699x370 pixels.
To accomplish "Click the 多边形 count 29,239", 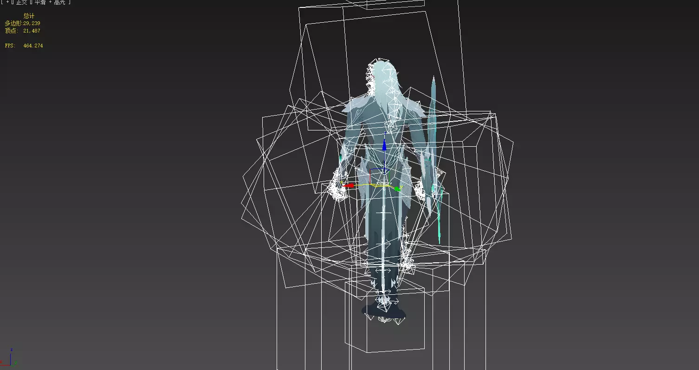I will pyautogui.click(x=32, y=23).
